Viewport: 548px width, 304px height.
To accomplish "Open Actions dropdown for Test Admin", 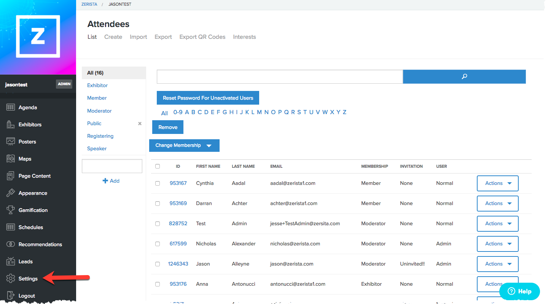I will click(498, 224).
